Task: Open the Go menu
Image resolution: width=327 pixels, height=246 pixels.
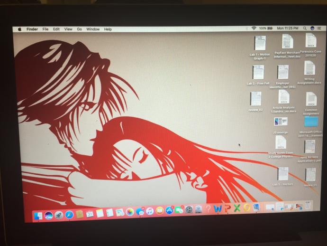Action: 80,29
